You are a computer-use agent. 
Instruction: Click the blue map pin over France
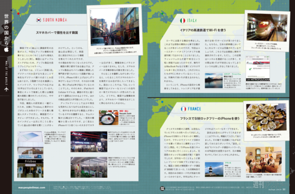pyautogui.click(x=162, y=102)
